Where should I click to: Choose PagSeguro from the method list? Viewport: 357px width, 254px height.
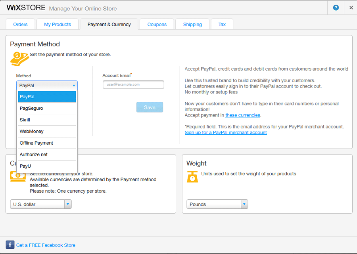pos(47,108)
